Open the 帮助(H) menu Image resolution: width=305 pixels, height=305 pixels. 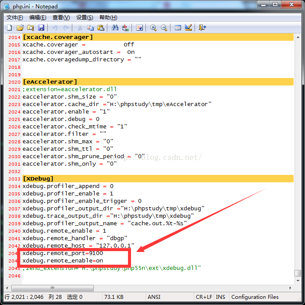[108, 18]
